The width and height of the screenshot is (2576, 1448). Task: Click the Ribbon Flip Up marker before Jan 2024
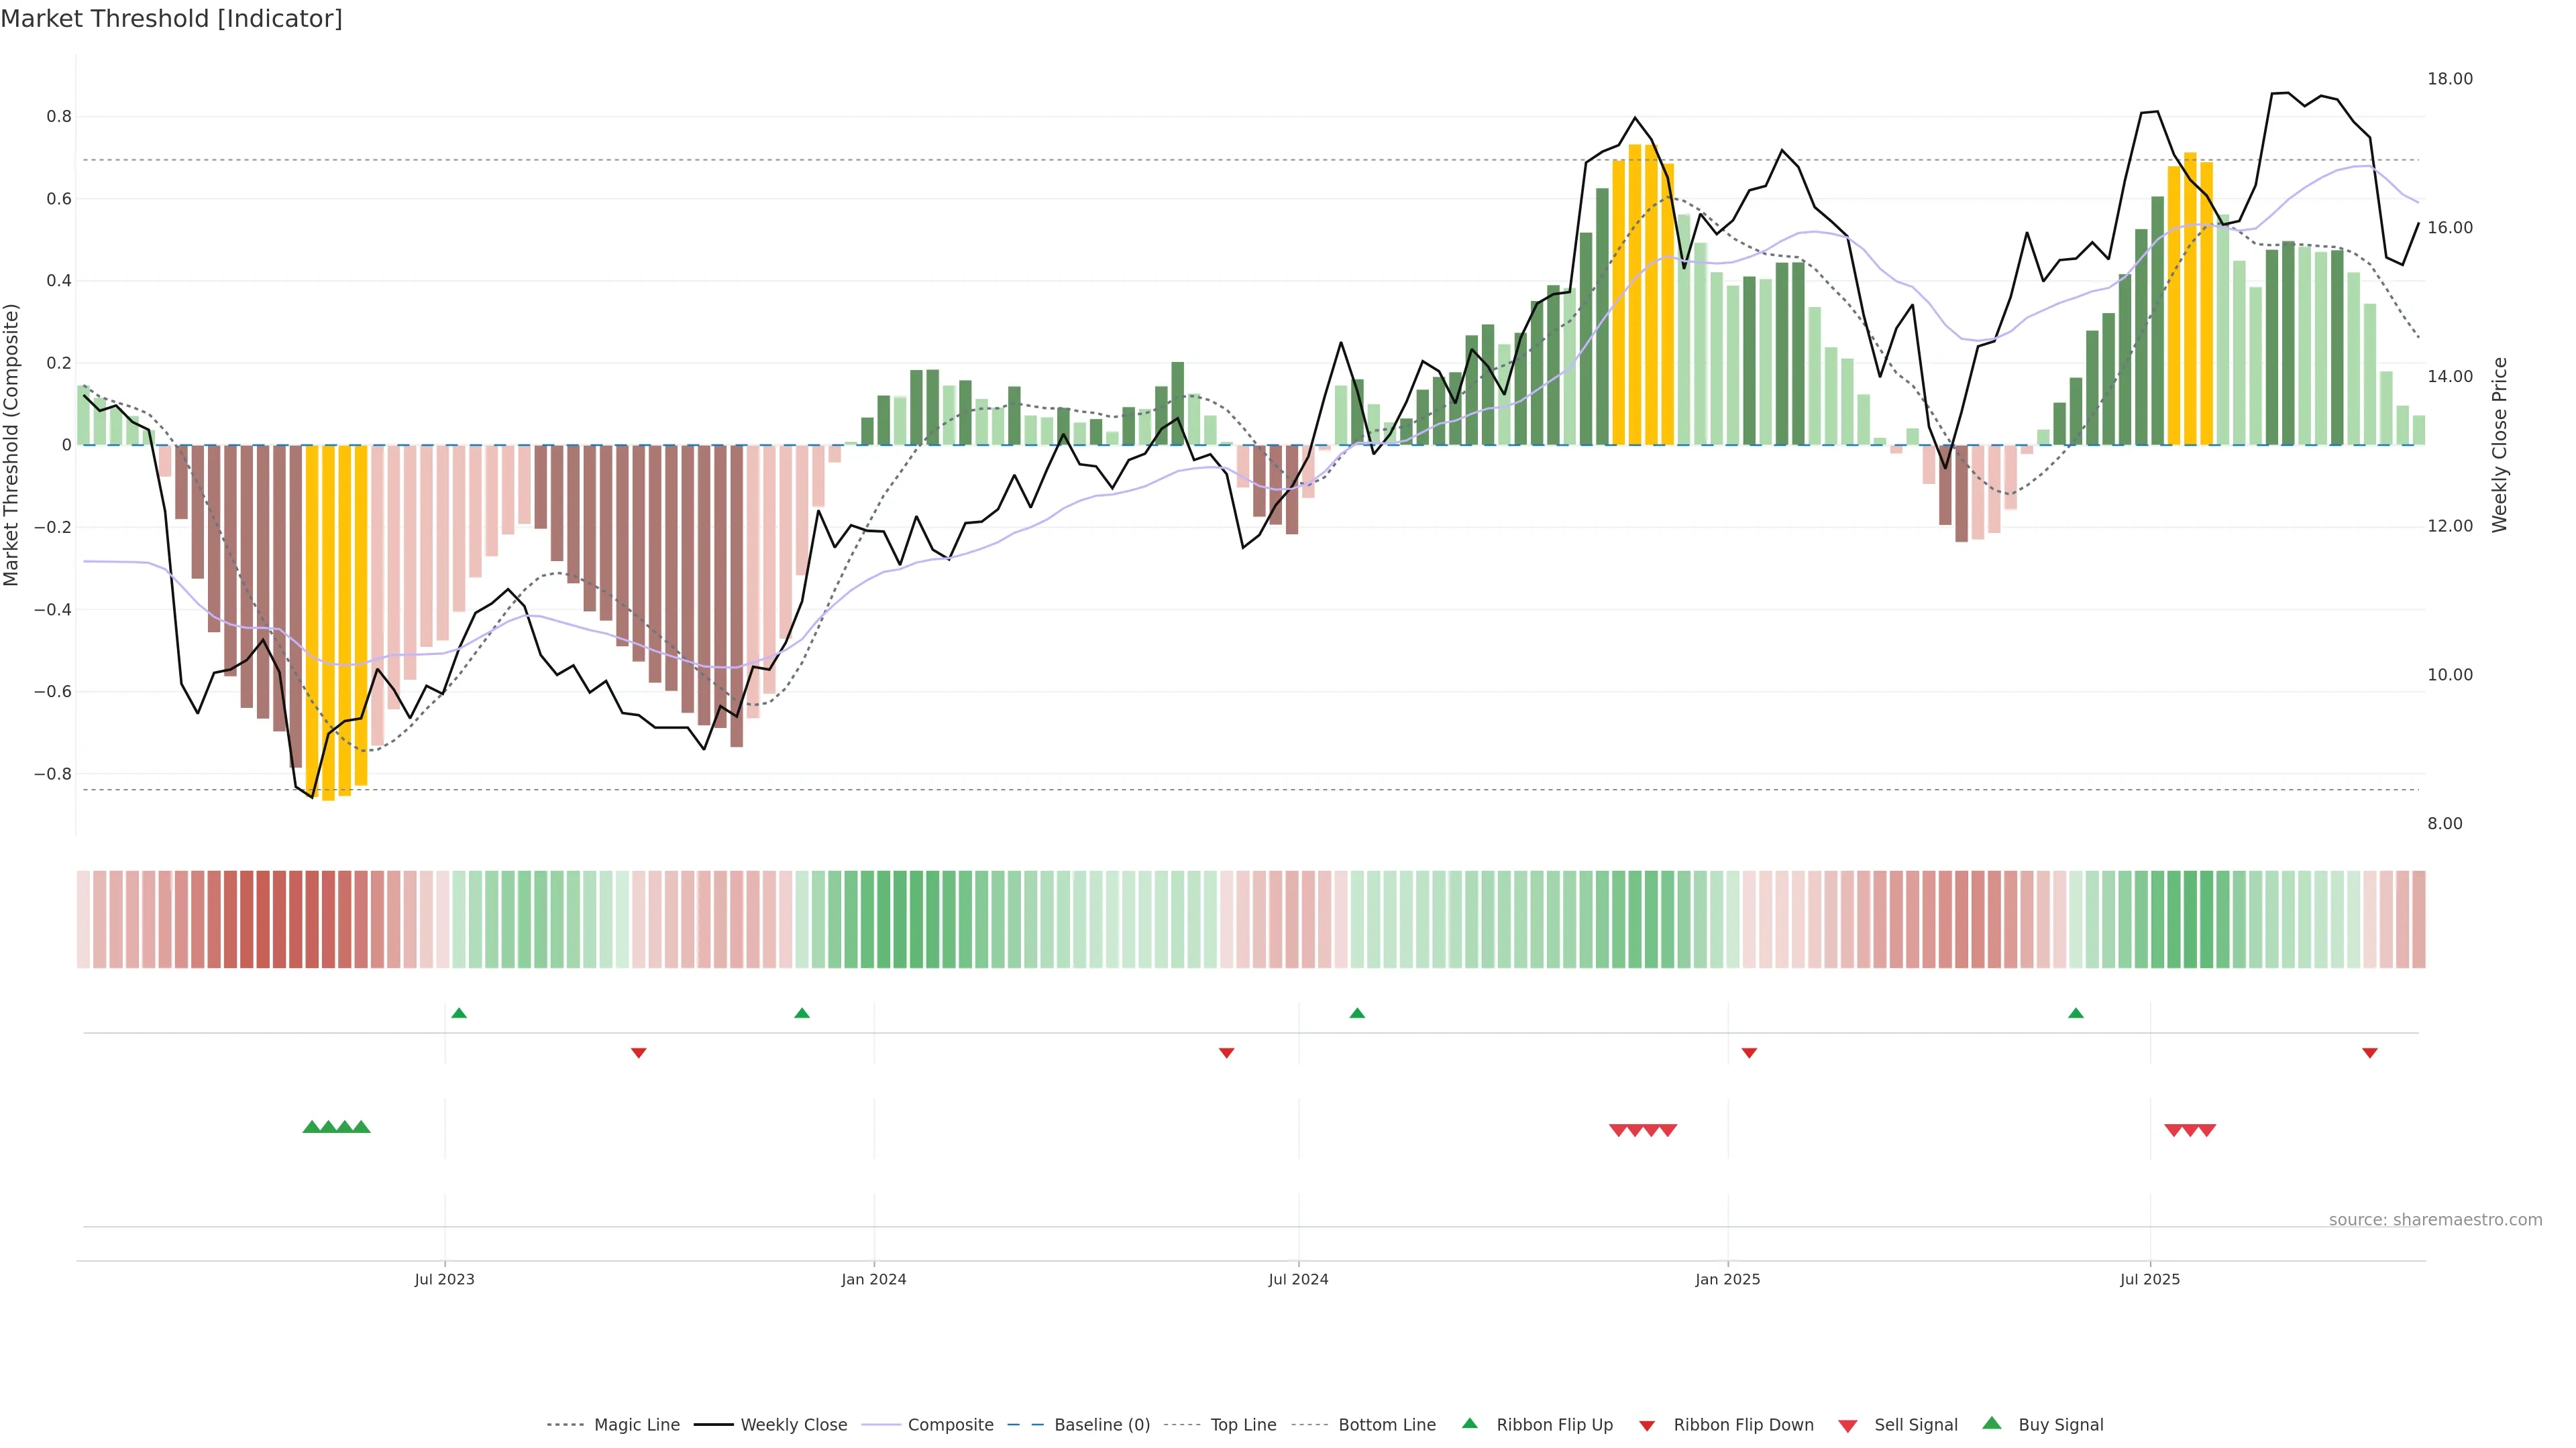pyautogui.click(x=802, y=1014)
